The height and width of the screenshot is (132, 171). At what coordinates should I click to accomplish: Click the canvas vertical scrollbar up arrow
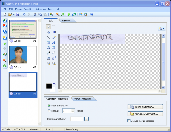pyautogui.click(x=163, y=36)
